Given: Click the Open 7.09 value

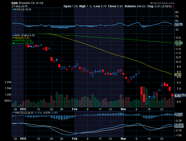Looking at the screenshot, I should [71, 6].
